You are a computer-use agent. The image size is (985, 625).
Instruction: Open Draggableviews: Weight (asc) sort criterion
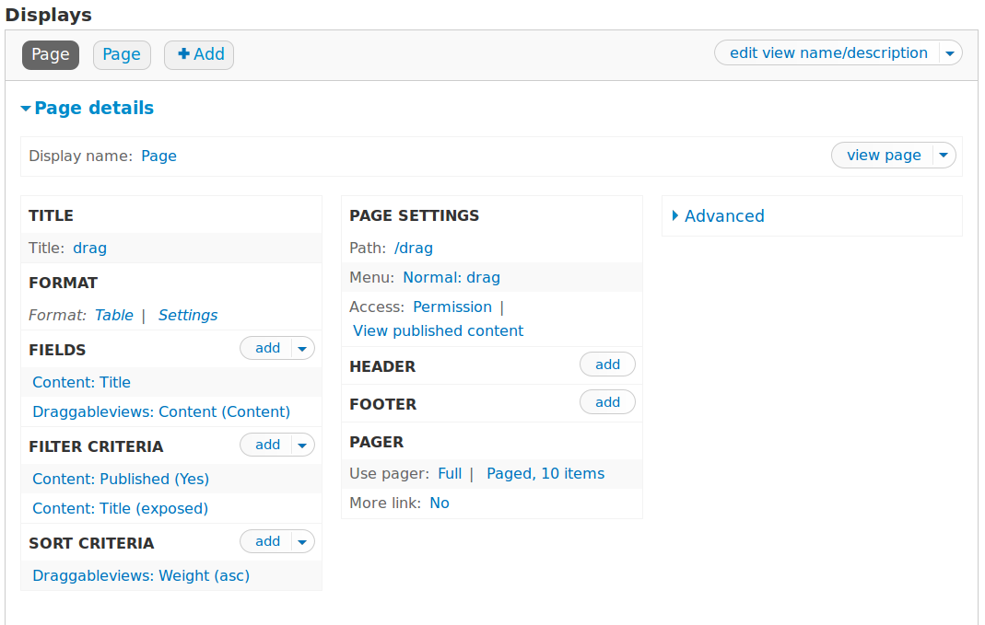pyautogui.click(x=141, y=575)
